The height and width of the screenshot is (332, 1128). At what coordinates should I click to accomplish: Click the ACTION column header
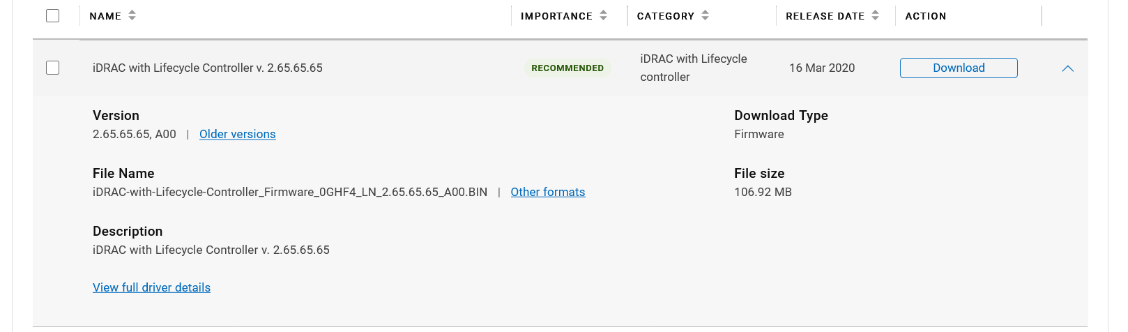tap(926, 16)
